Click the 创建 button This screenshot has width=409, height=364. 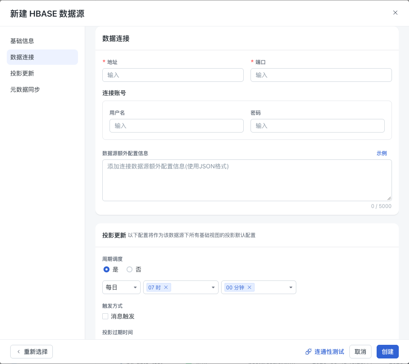[387, 352]
